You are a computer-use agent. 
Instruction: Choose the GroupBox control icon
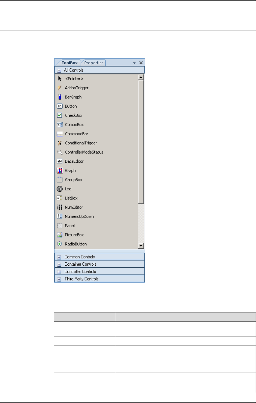60,180
